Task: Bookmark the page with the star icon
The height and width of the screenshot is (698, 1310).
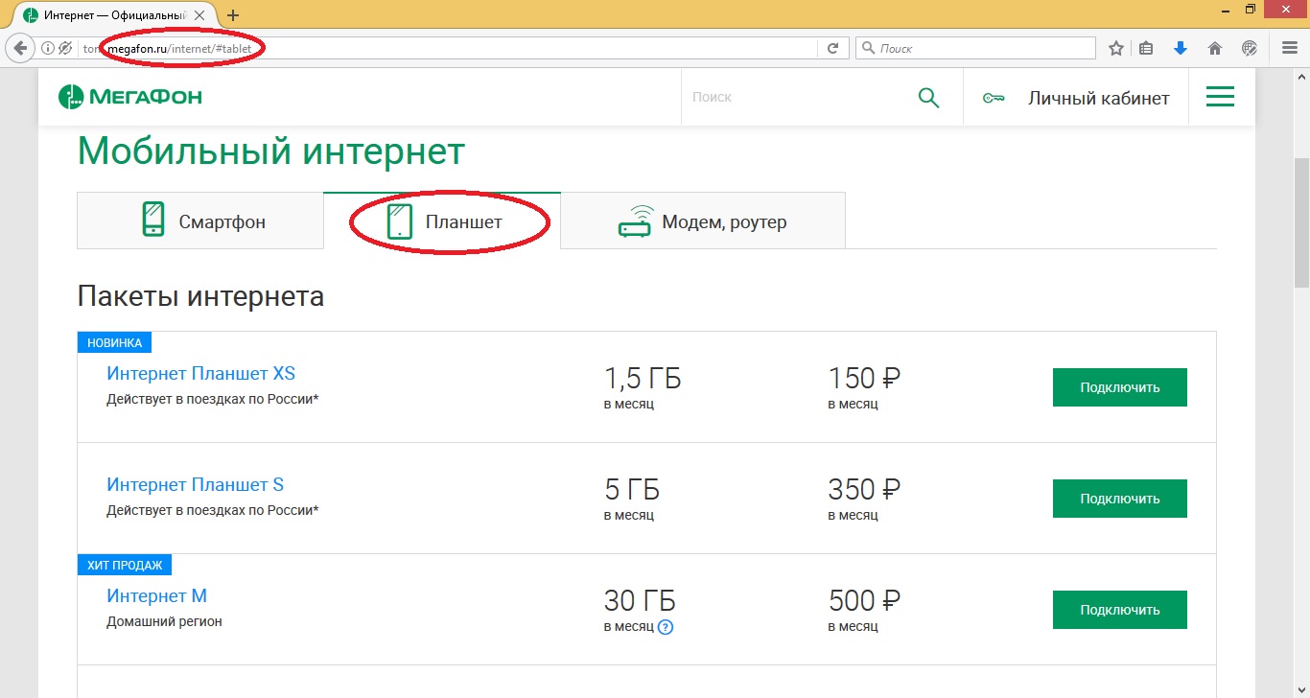Action: [1115, 47]
